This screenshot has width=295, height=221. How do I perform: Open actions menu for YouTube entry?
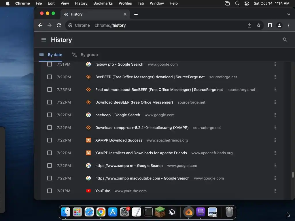(x=275, y=191)
